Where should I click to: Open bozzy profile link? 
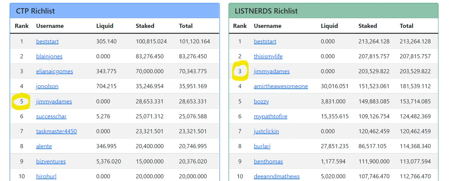point(261,101)
